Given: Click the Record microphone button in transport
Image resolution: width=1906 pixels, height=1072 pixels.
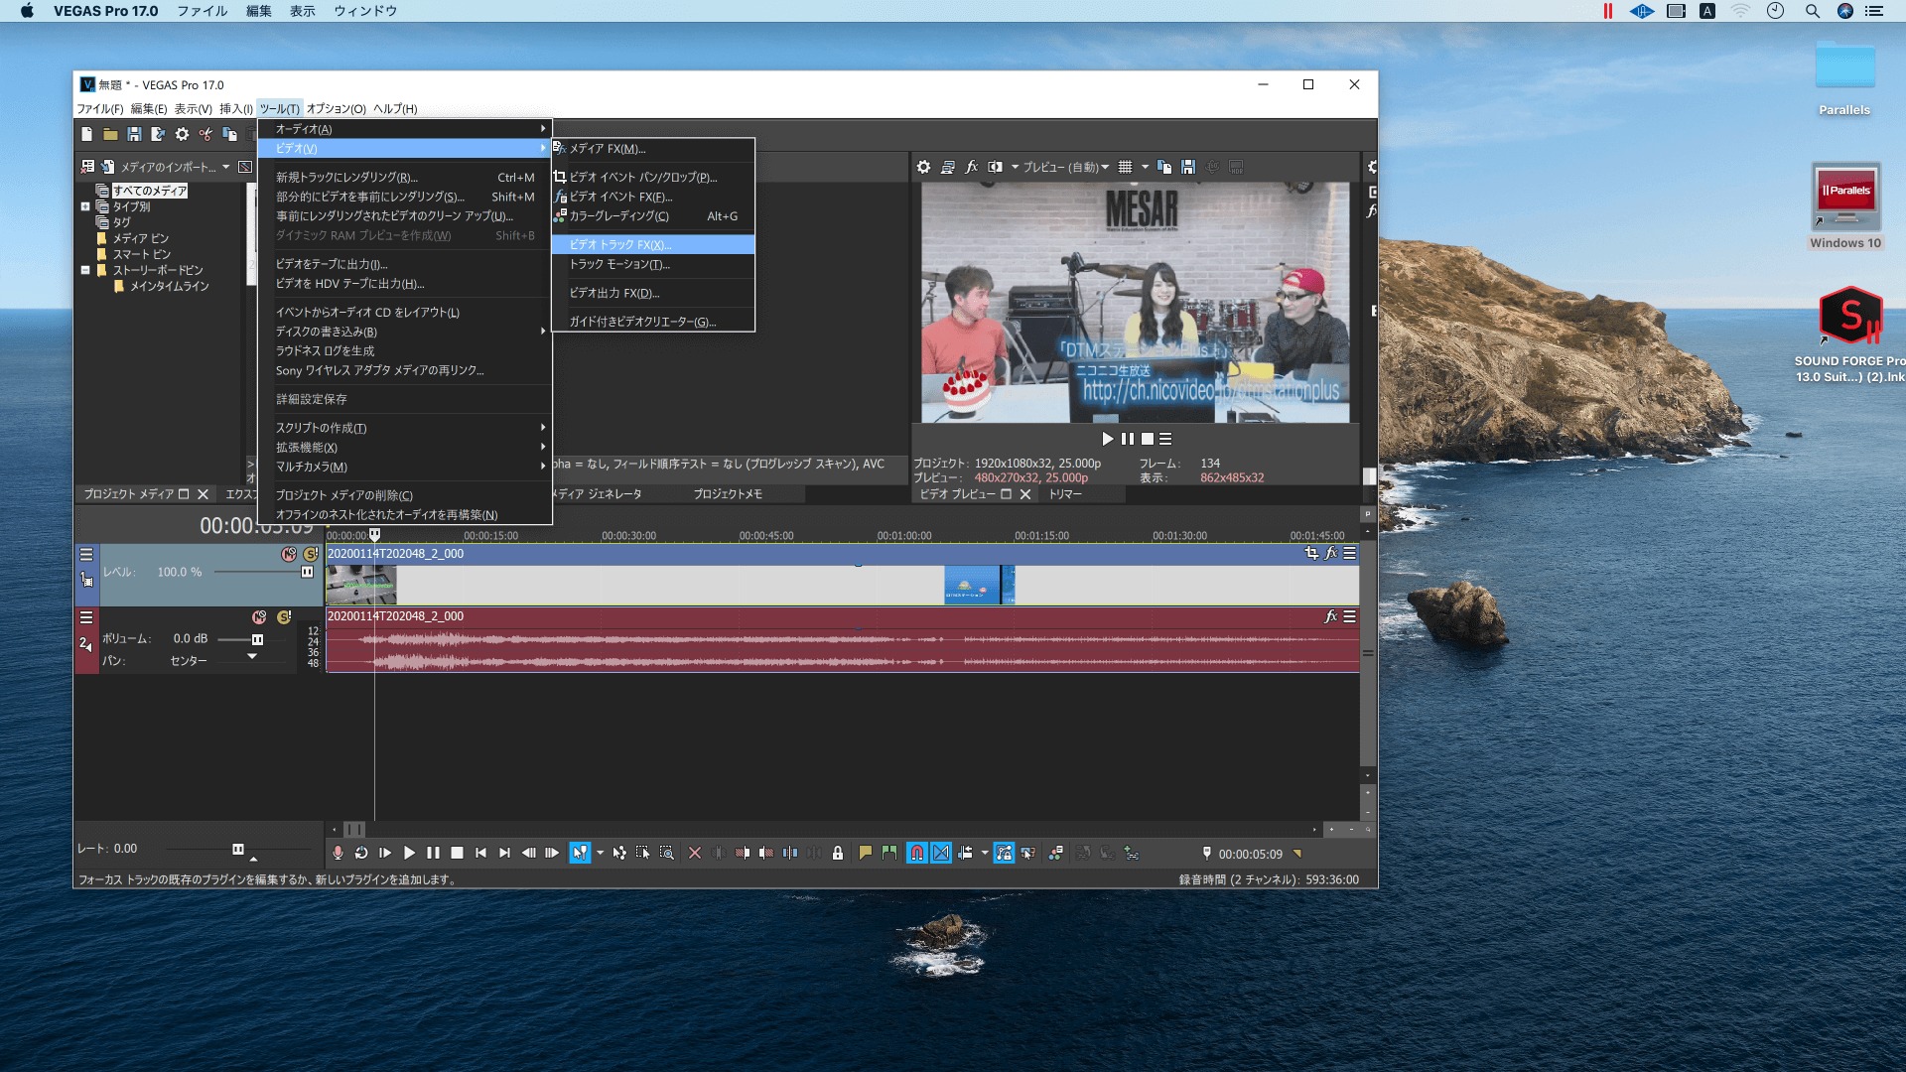Looking at the screenshot, I should point(338,853).
